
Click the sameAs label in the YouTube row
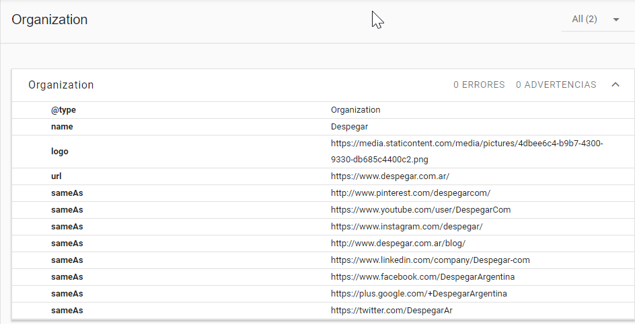tap(67, 210)
